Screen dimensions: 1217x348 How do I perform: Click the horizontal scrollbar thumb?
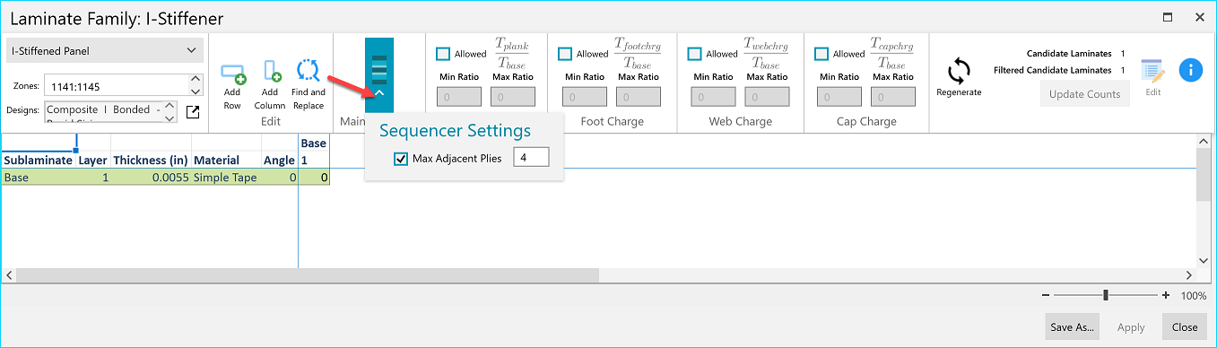point(307,275)
